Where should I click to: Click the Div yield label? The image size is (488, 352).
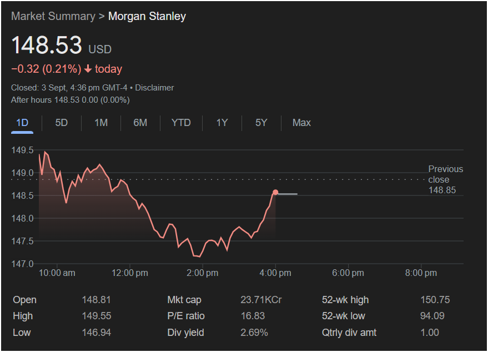click(x=185, y=333)
